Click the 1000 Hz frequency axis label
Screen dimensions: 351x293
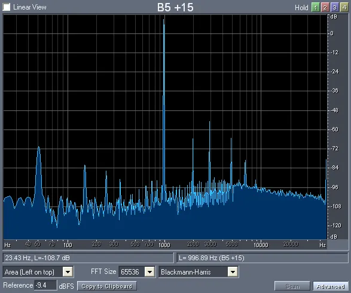164,245
